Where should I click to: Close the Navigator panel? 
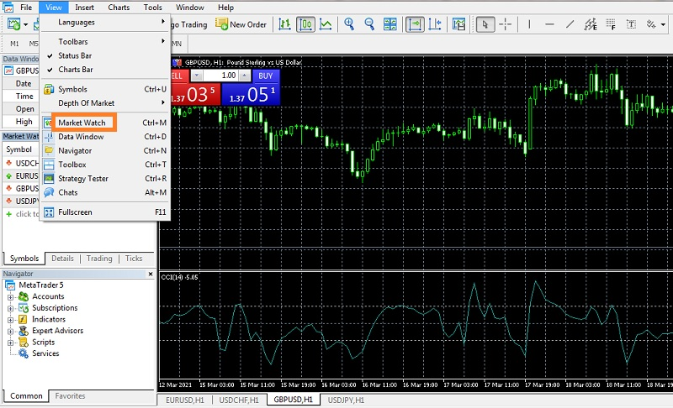coord(151,274)
